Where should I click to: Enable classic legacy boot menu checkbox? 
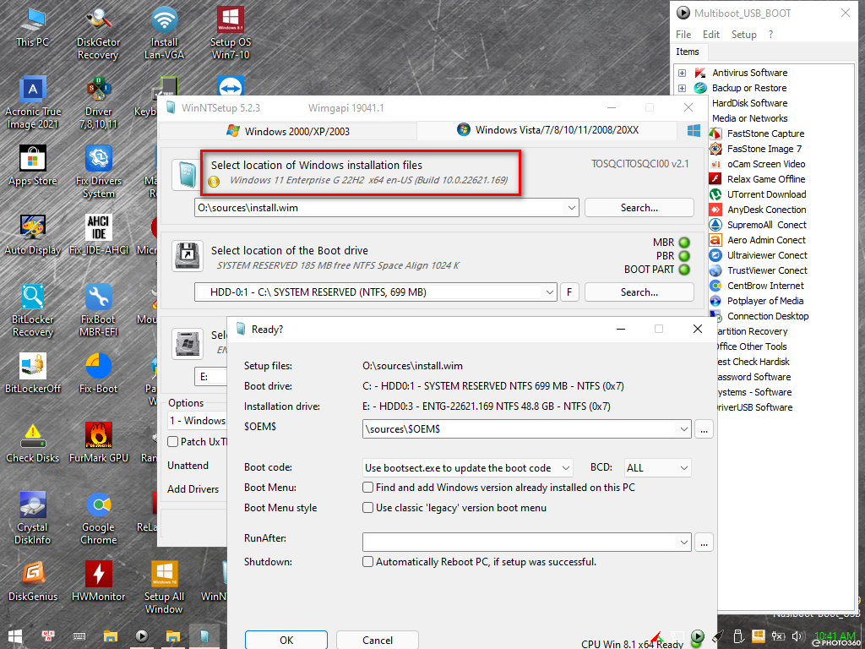click(367, 508)
